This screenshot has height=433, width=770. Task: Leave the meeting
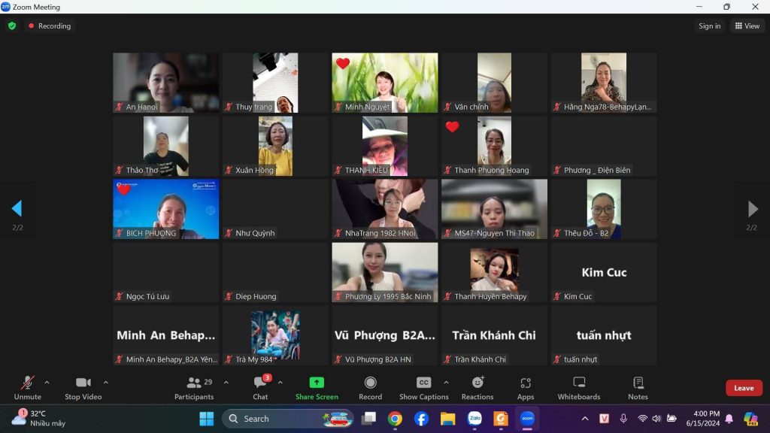pos(744,388)
